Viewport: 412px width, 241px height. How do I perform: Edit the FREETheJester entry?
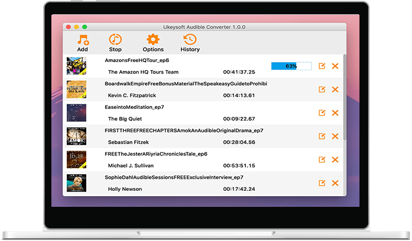click(322, 160)
